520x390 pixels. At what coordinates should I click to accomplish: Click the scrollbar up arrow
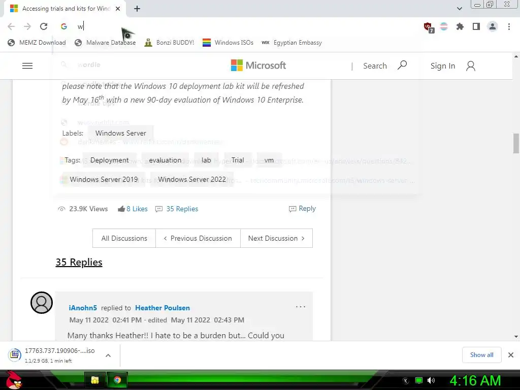point(516,56)
